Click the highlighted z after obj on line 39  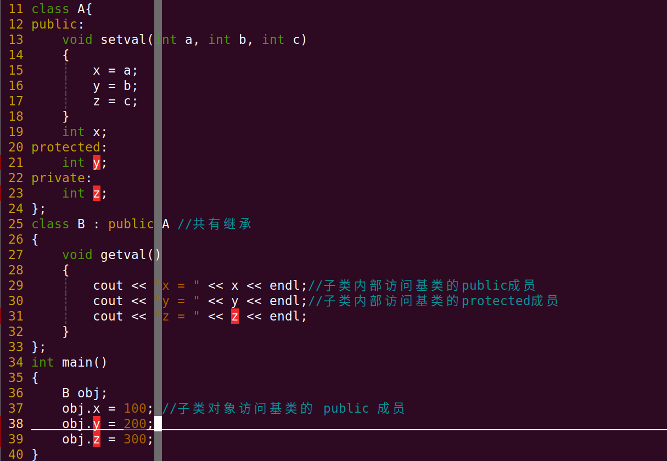coord(96,438)
